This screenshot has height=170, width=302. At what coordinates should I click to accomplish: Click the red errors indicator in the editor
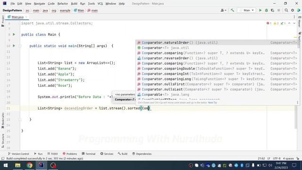click(x=269, y=23)
